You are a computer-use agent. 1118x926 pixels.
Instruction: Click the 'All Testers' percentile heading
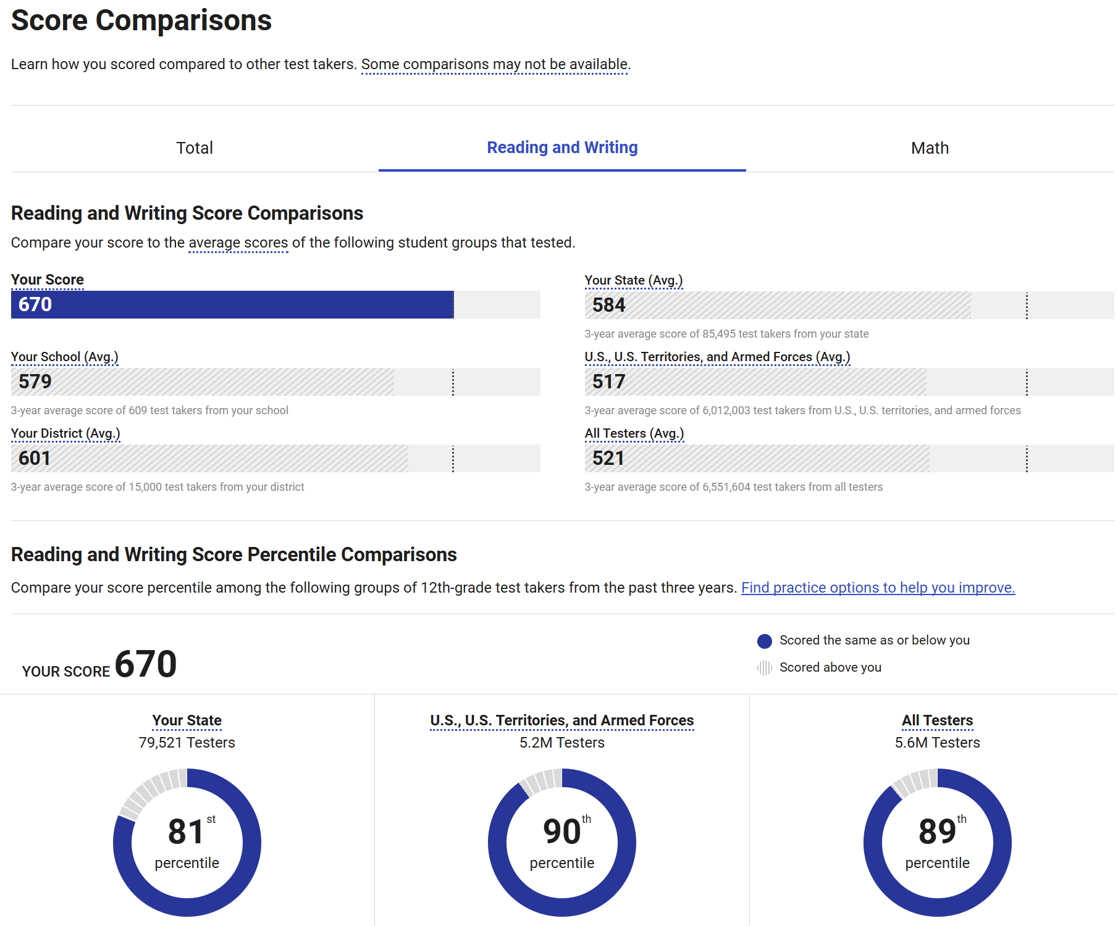937,720
